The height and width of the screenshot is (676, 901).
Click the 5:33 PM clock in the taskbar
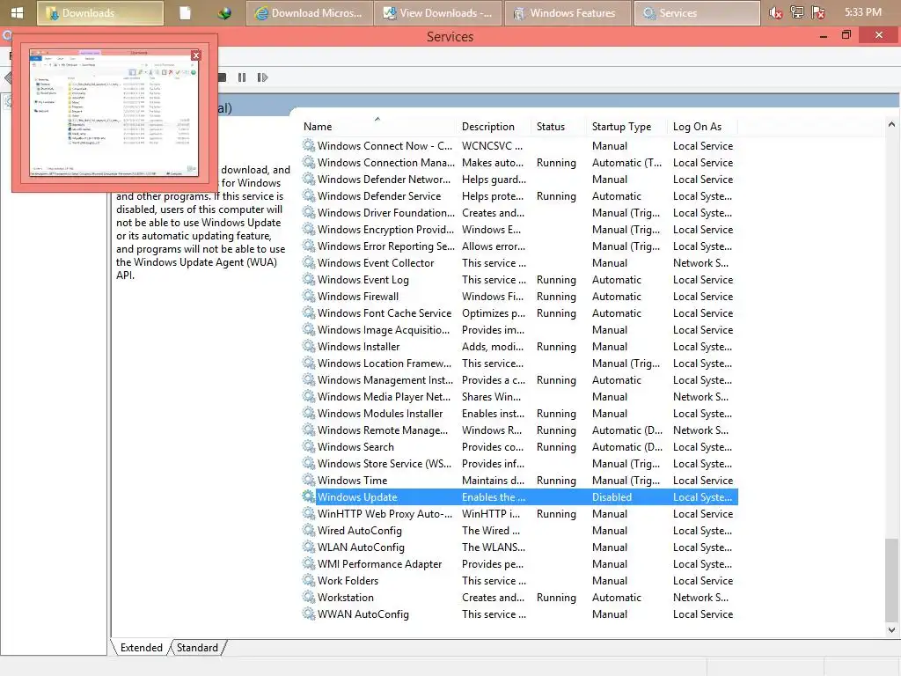(x=862, y=12)
